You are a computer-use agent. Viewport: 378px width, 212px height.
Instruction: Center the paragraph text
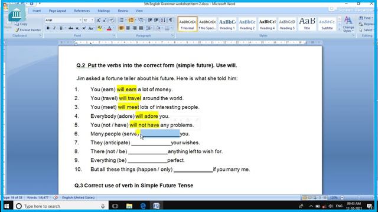[128, 28]
